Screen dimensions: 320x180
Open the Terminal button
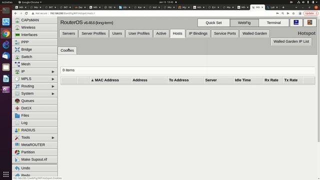point(274,22)
